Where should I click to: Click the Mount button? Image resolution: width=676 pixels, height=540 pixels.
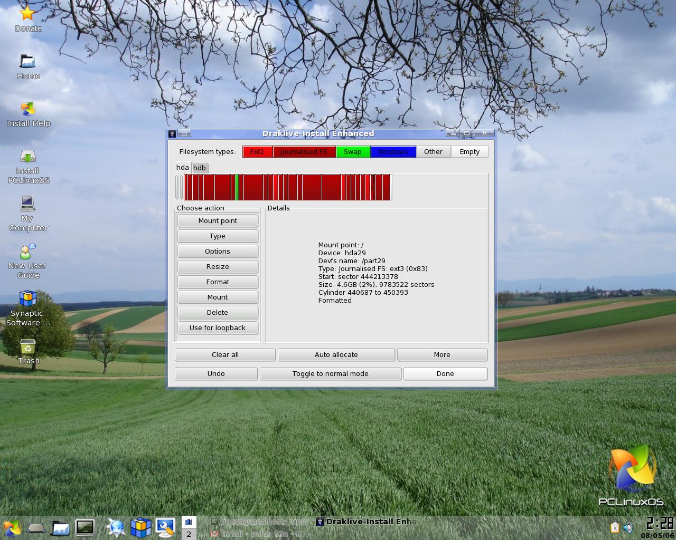(x=218, y=297)
